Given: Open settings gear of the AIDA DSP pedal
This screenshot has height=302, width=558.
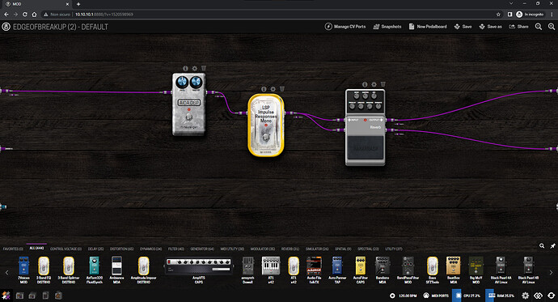Looking at the screenshot, I should [194, 68].
